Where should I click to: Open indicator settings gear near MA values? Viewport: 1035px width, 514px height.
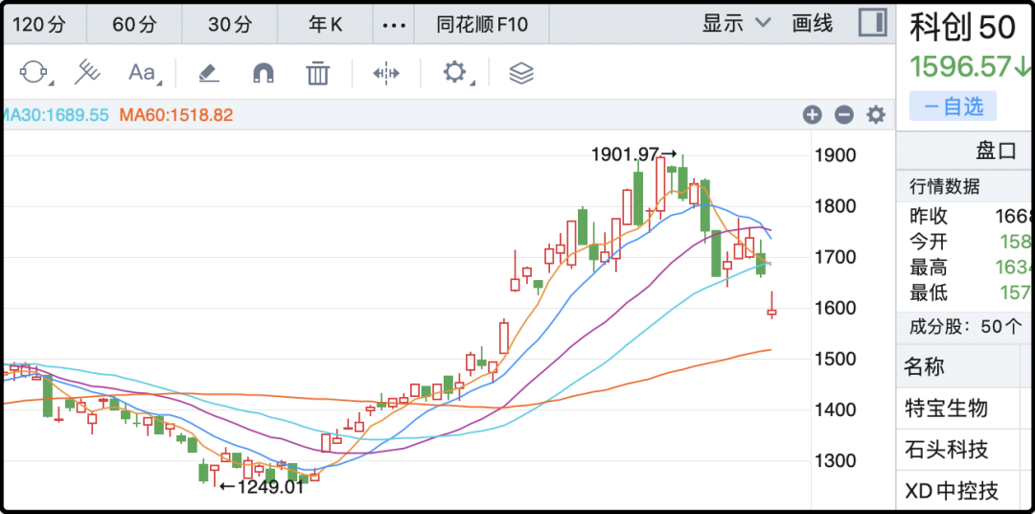pos(876,115)
